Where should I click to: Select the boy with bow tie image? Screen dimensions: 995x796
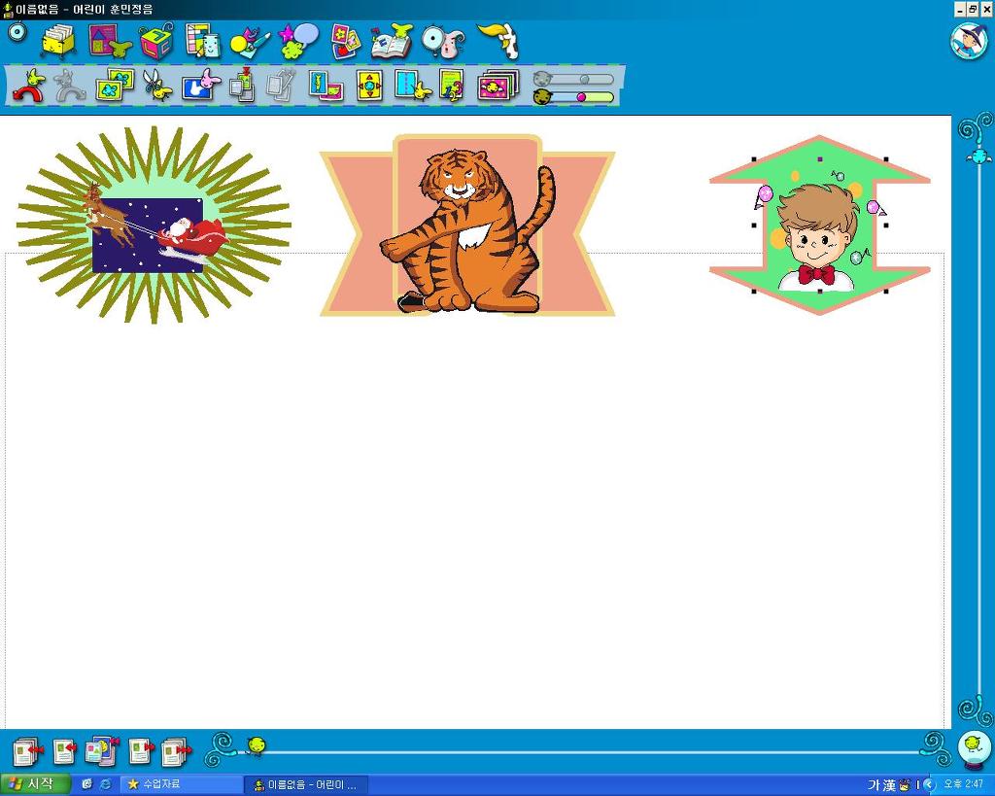[x=820, y=225]
